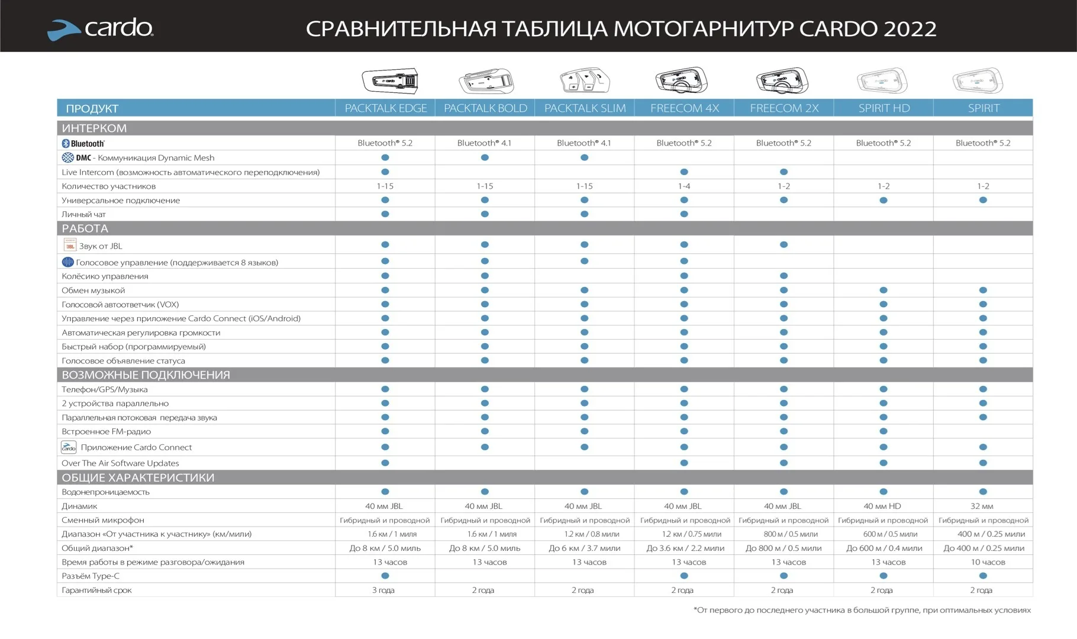This screenshot has height=639, width=1077.
Task: Click the Over The Air Software Updates label
Action: pos(120,463)
